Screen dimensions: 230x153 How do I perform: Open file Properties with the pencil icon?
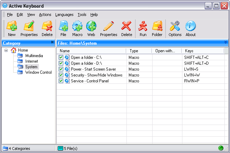(x=108, y=26)
